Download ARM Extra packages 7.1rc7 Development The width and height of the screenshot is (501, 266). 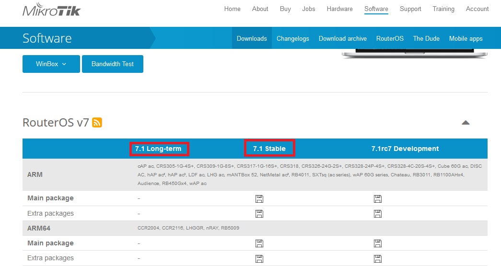[x=378, y=214]
